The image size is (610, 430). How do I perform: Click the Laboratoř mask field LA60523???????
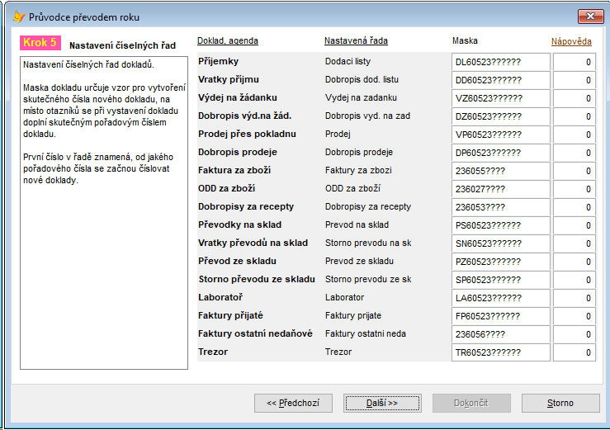click(501, 298)
